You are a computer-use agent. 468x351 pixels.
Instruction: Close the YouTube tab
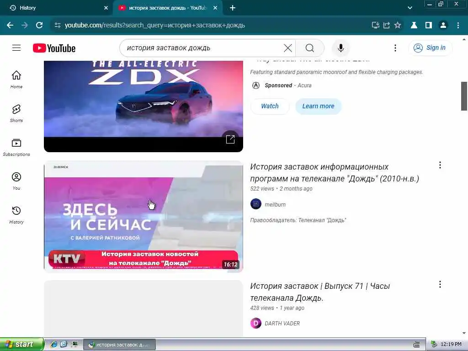tap(215, 8)
